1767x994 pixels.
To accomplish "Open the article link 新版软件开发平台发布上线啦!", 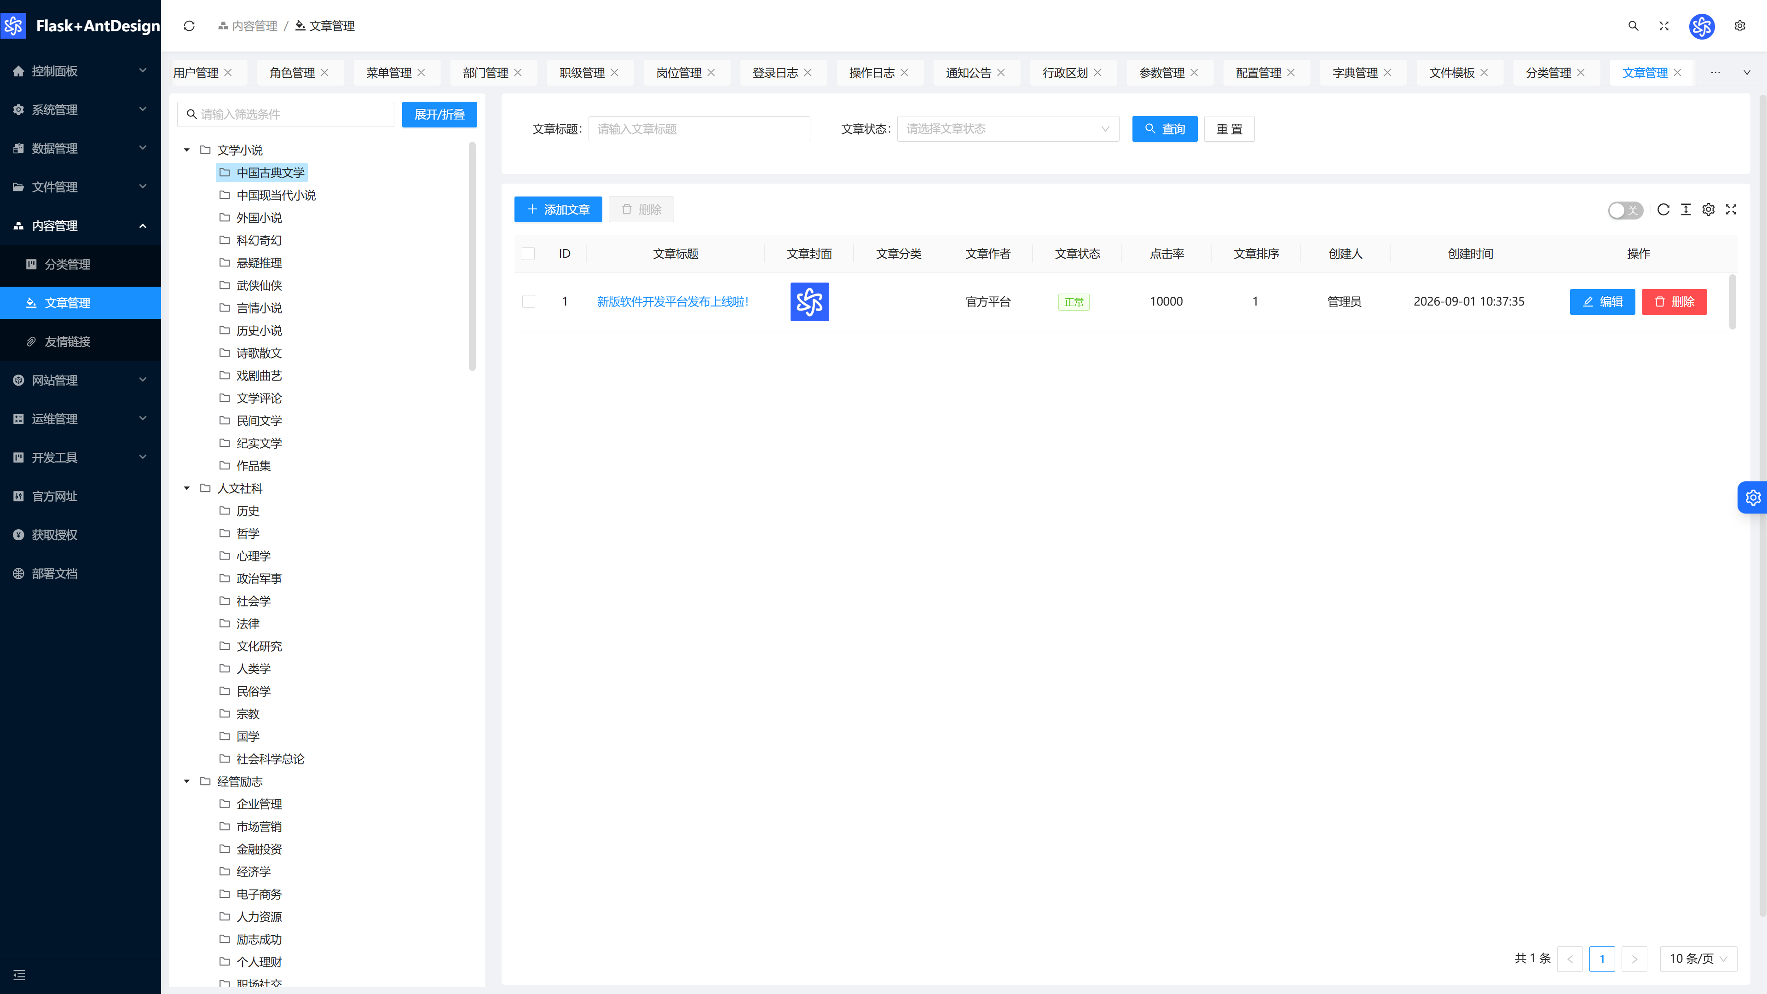I will 672,302.
